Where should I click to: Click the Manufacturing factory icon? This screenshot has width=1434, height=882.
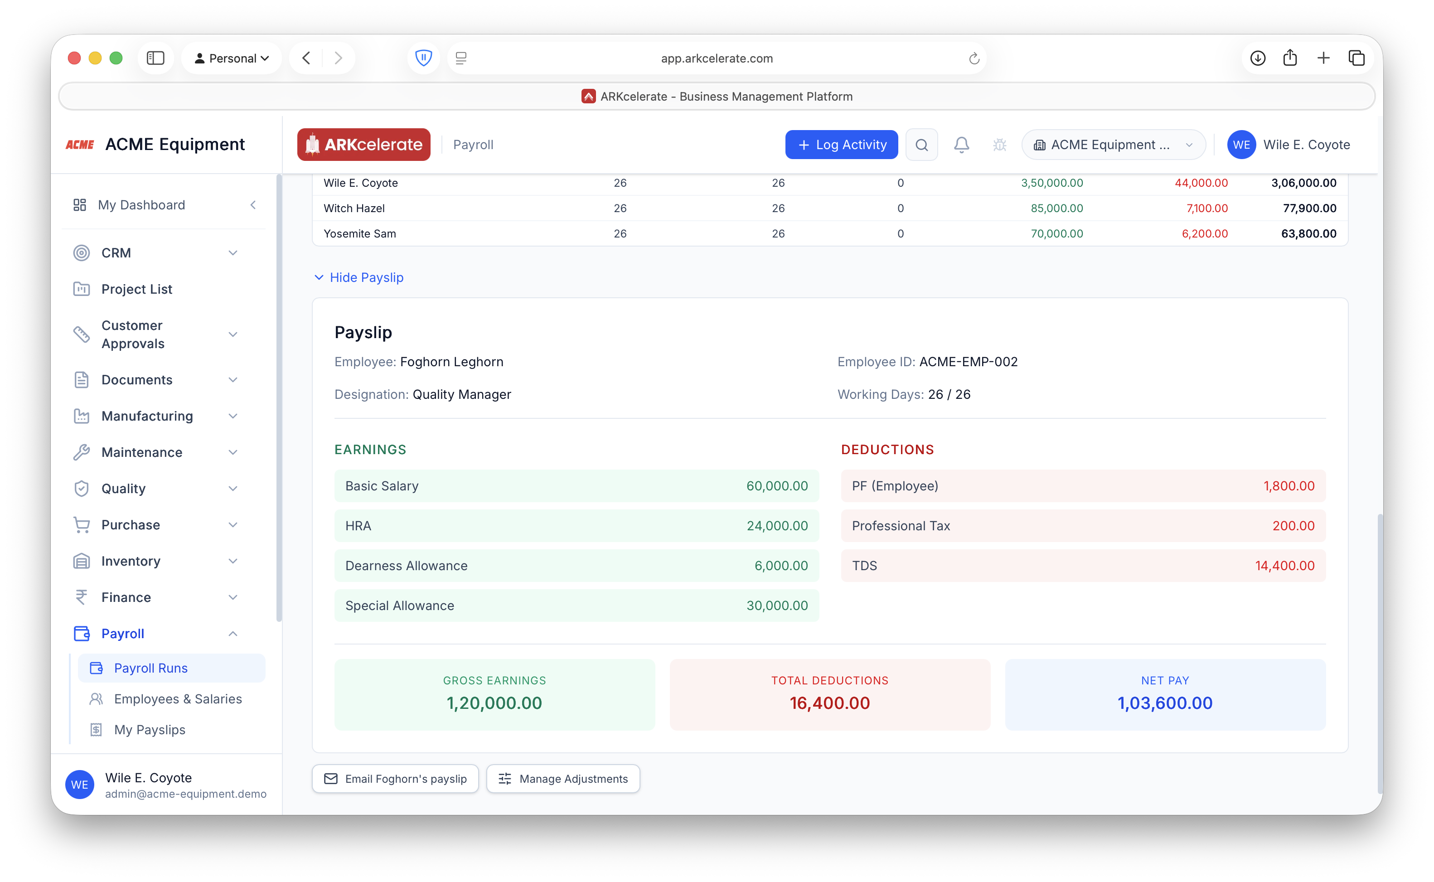coord(82,416)
